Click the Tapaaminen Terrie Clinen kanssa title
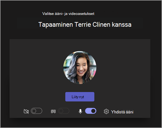 coord(85,25)
